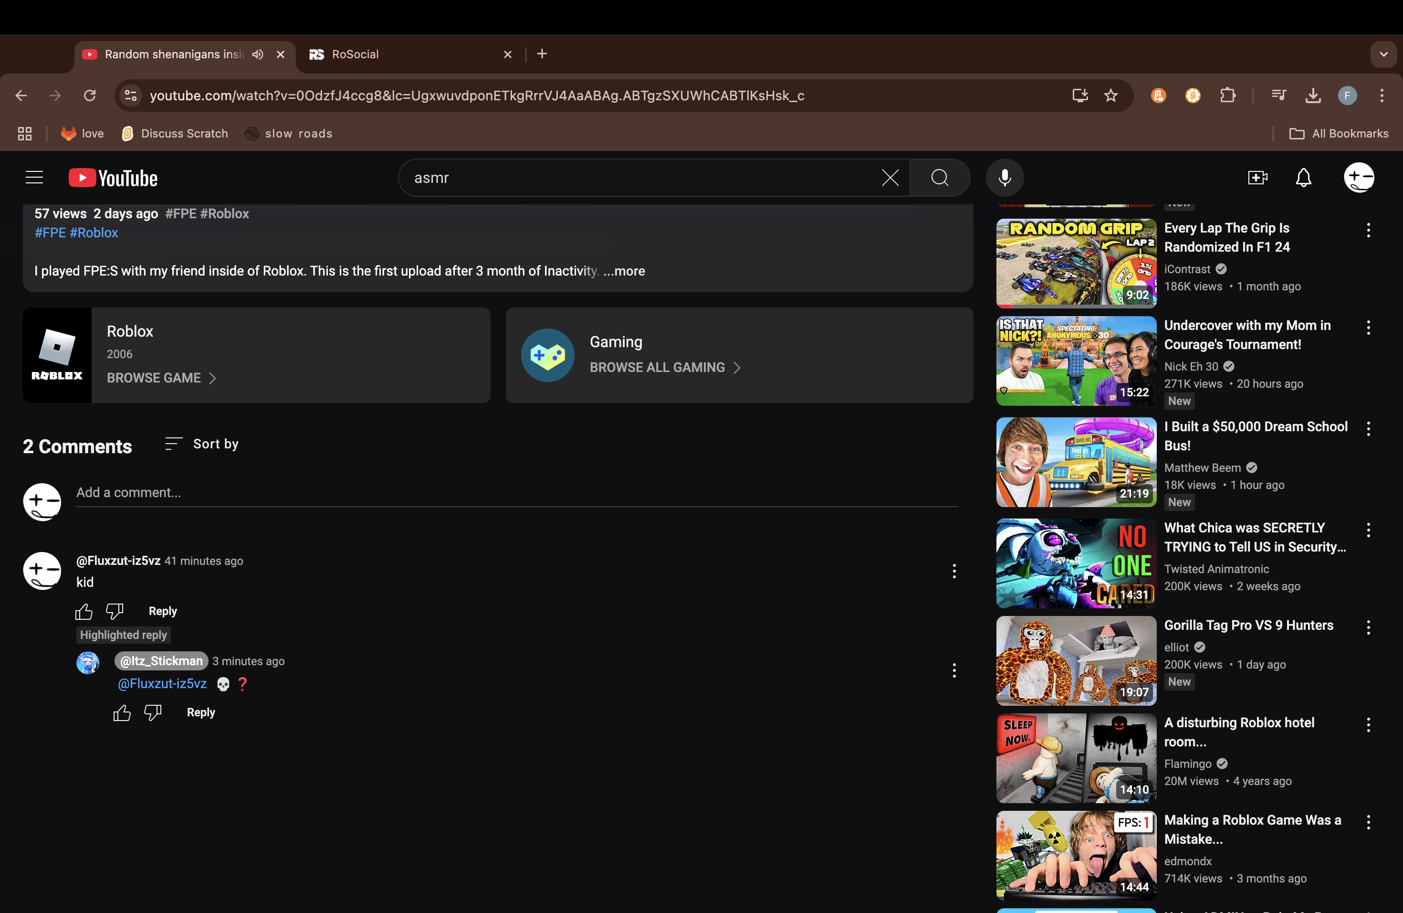The image size is (1403, 913).
Task: Open the Create video icon
Action: 1257,178
